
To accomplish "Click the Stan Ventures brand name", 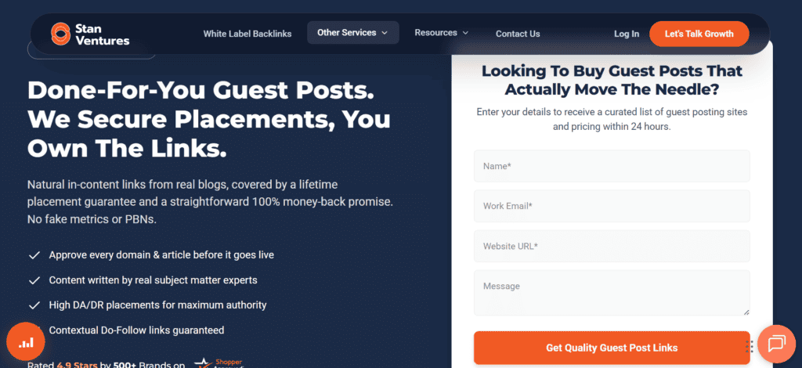I will 103,34.
